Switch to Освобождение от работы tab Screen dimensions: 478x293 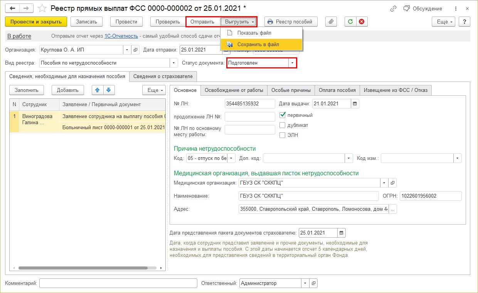234,90
